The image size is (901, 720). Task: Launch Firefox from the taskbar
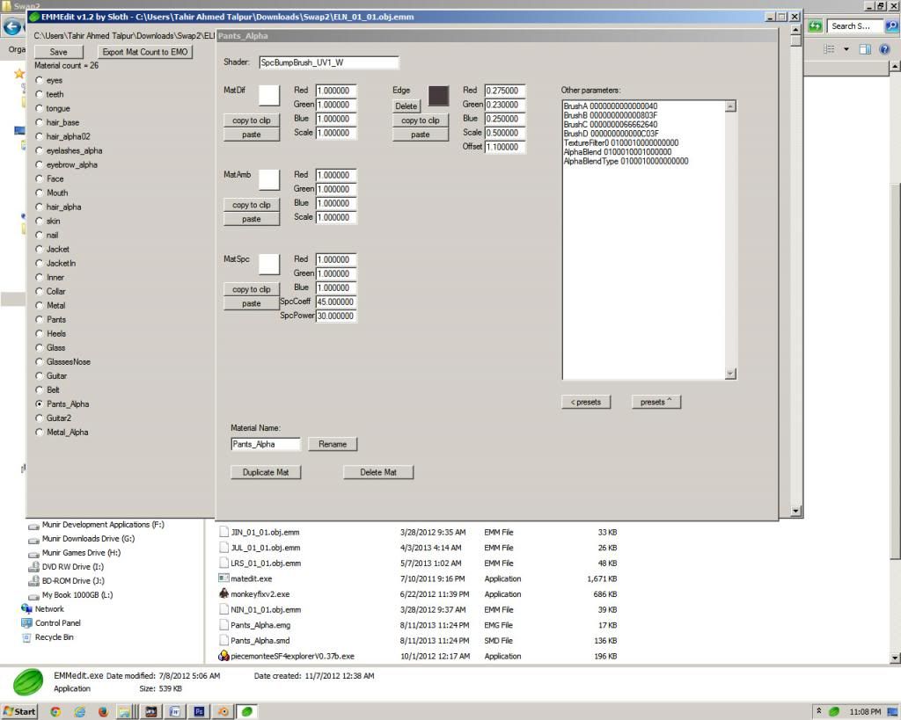(104, 712)
